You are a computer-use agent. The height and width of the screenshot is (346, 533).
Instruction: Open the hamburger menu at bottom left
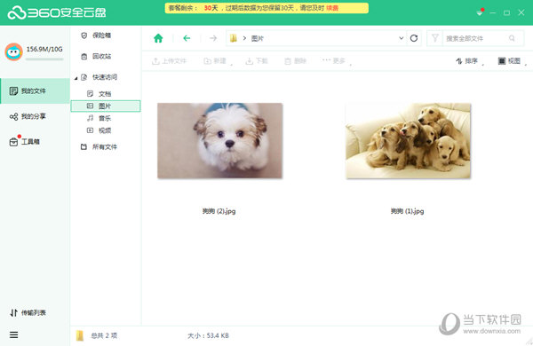[x=13, y=335]
